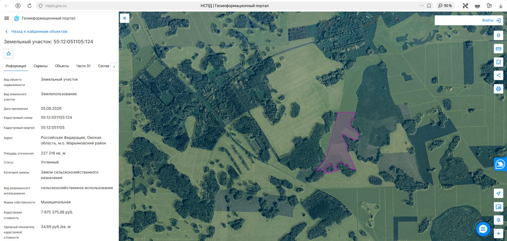Open the blue map assistant widget
Screen dimensions: 507x241
click(500, 164)
